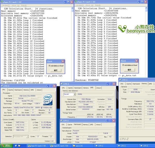Select Memory tab in SPD CPU-Z window
This screenshot has width=155, height=148.
(x=86, y=88)
